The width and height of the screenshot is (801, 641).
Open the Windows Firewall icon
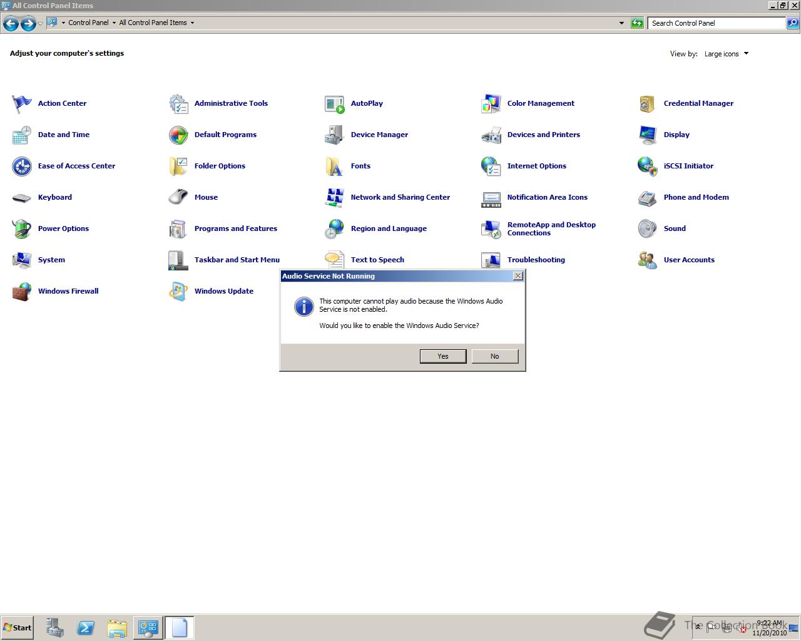[22, 291]
